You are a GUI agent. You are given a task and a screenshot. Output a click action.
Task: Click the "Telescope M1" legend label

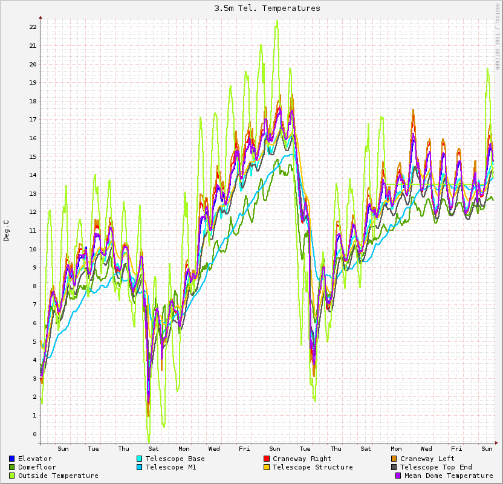coord(171,467)
